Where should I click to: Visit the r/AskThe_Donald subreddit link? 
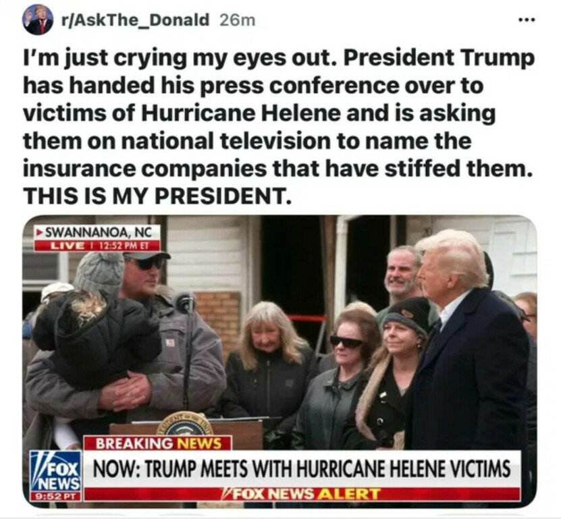[x=135, y=20]
